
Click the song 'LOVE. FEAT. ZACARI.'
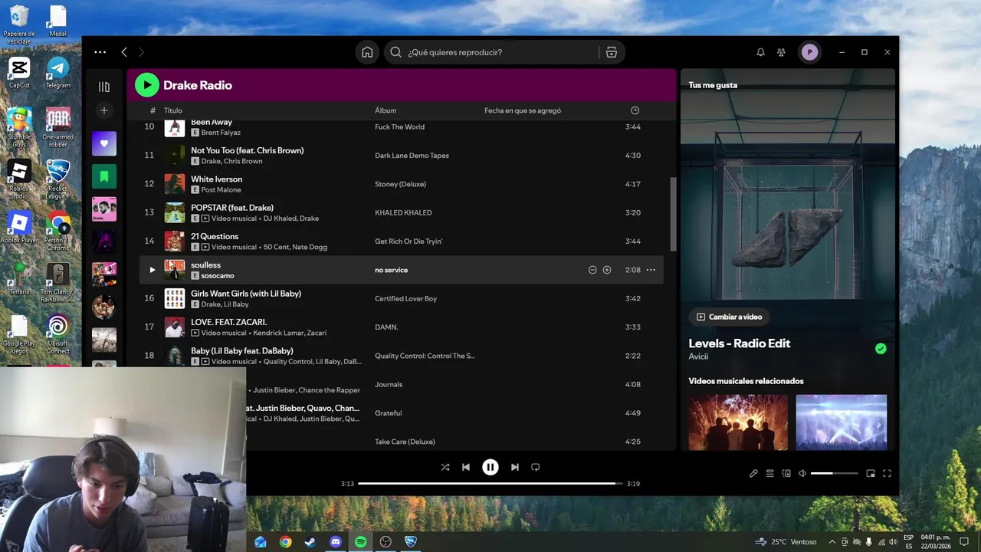228,322
